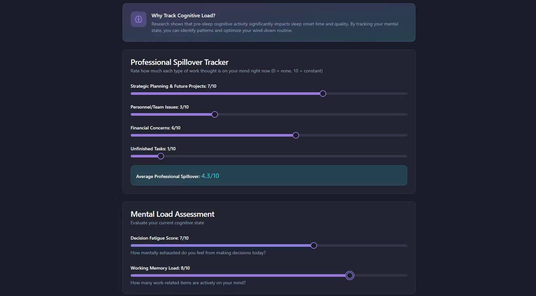
Task: Click the Working Memory Load slider handle
Action: coord(350,275)
